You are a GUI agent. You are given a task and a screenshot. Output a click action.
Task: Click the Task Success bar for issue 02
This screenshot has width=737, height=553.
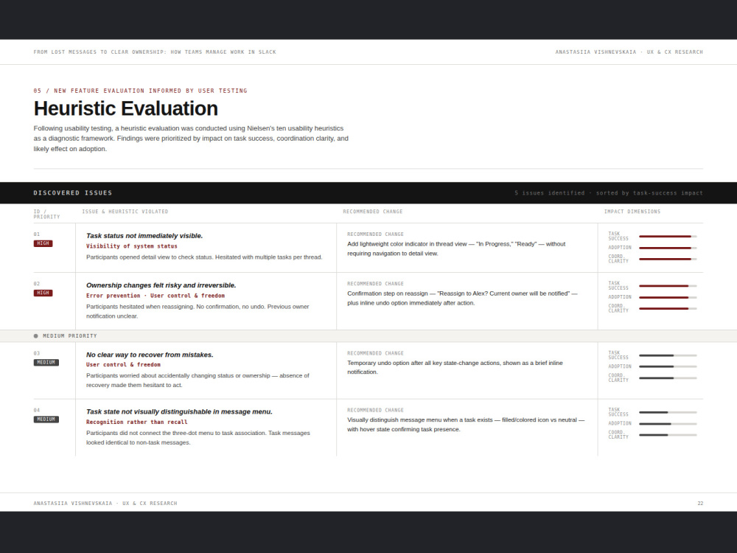(x=668, y=286)
